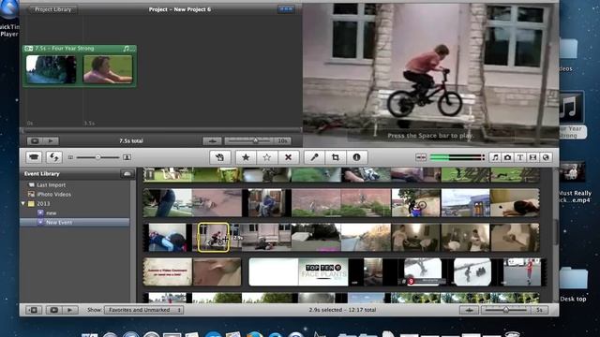Click the '7.5s total' project duration text
Viewport: 600px width, 337px height.
[x=131, y=141]
